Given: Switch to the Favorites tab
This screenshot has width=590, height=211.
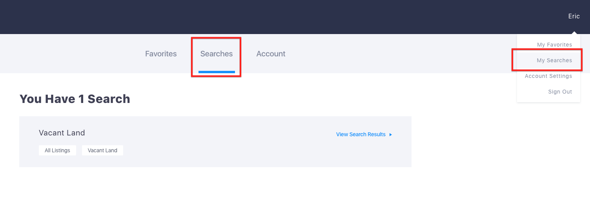Looking at the screenshot, I should [161, 54].
